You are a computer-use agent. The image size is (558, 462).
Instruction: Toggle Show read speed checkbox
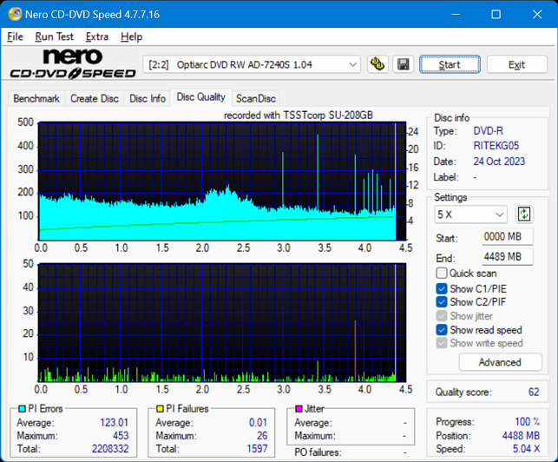click(441, 330)
